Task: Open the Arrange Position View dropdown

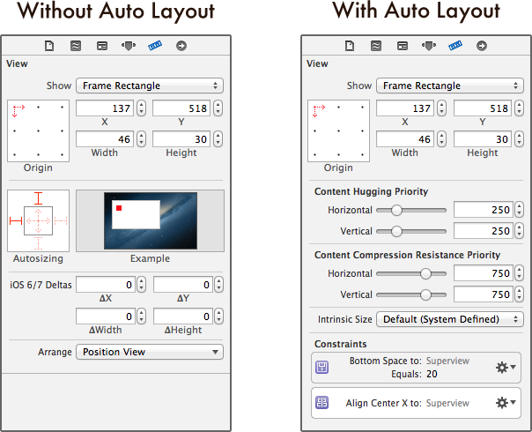Action: [x=149, y=352]
